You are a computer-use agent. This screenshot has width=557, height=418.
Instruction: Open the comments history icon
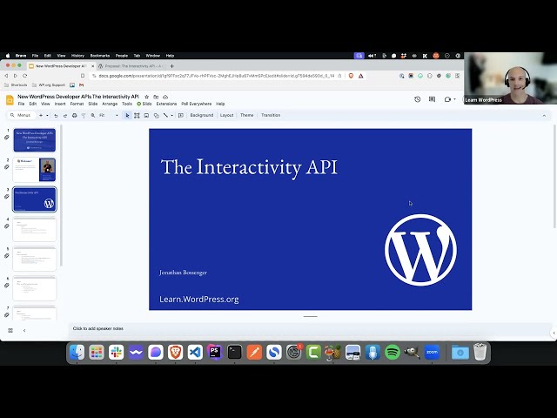(432, 99)
